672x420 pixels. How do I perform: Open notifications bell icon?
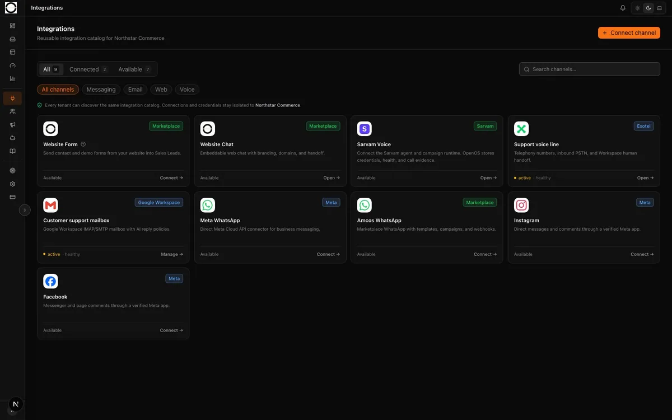tap(623, 8)
